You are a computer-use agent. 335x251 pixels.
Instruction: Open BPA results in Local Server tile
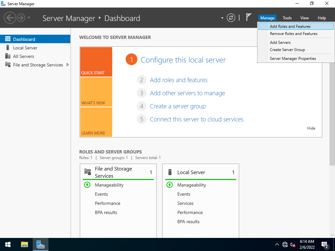coord(188,222)
